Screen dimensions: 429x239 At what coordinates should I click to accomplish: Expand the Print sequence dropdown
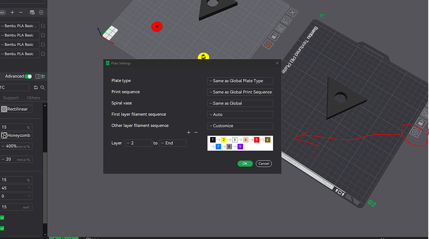(x=240, y=92)
